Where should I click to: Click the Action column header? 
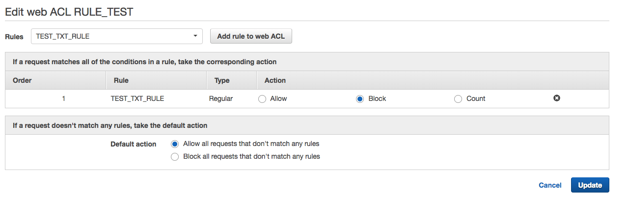[x=275, y=80]
